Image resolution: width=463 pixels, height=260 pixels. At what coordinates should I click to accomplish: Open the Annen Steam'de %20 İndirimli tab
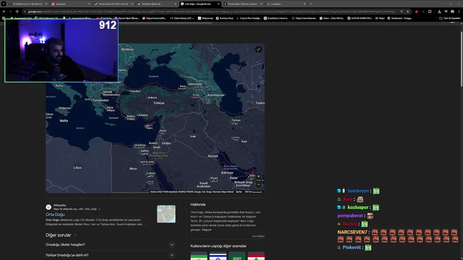click(x=113, y=4)
